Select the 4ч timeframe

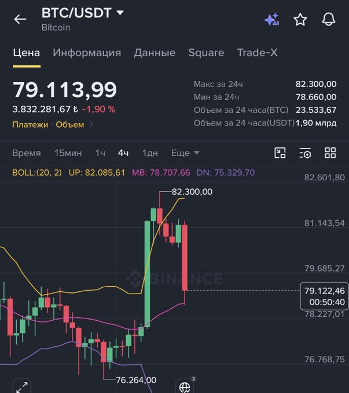coord(123,153)
